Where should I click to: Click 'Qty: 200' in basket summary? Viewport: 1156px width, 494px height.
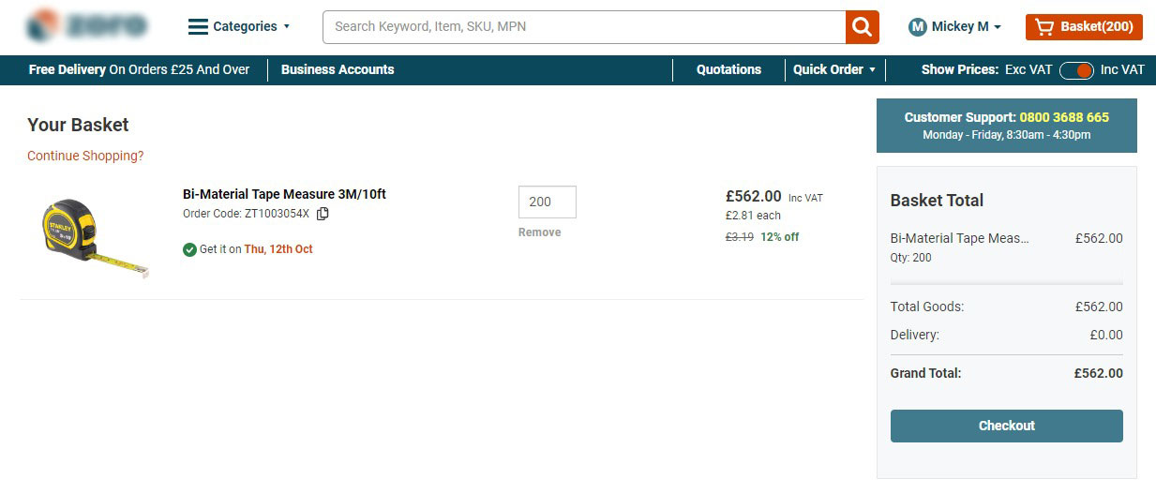point(910,258)
